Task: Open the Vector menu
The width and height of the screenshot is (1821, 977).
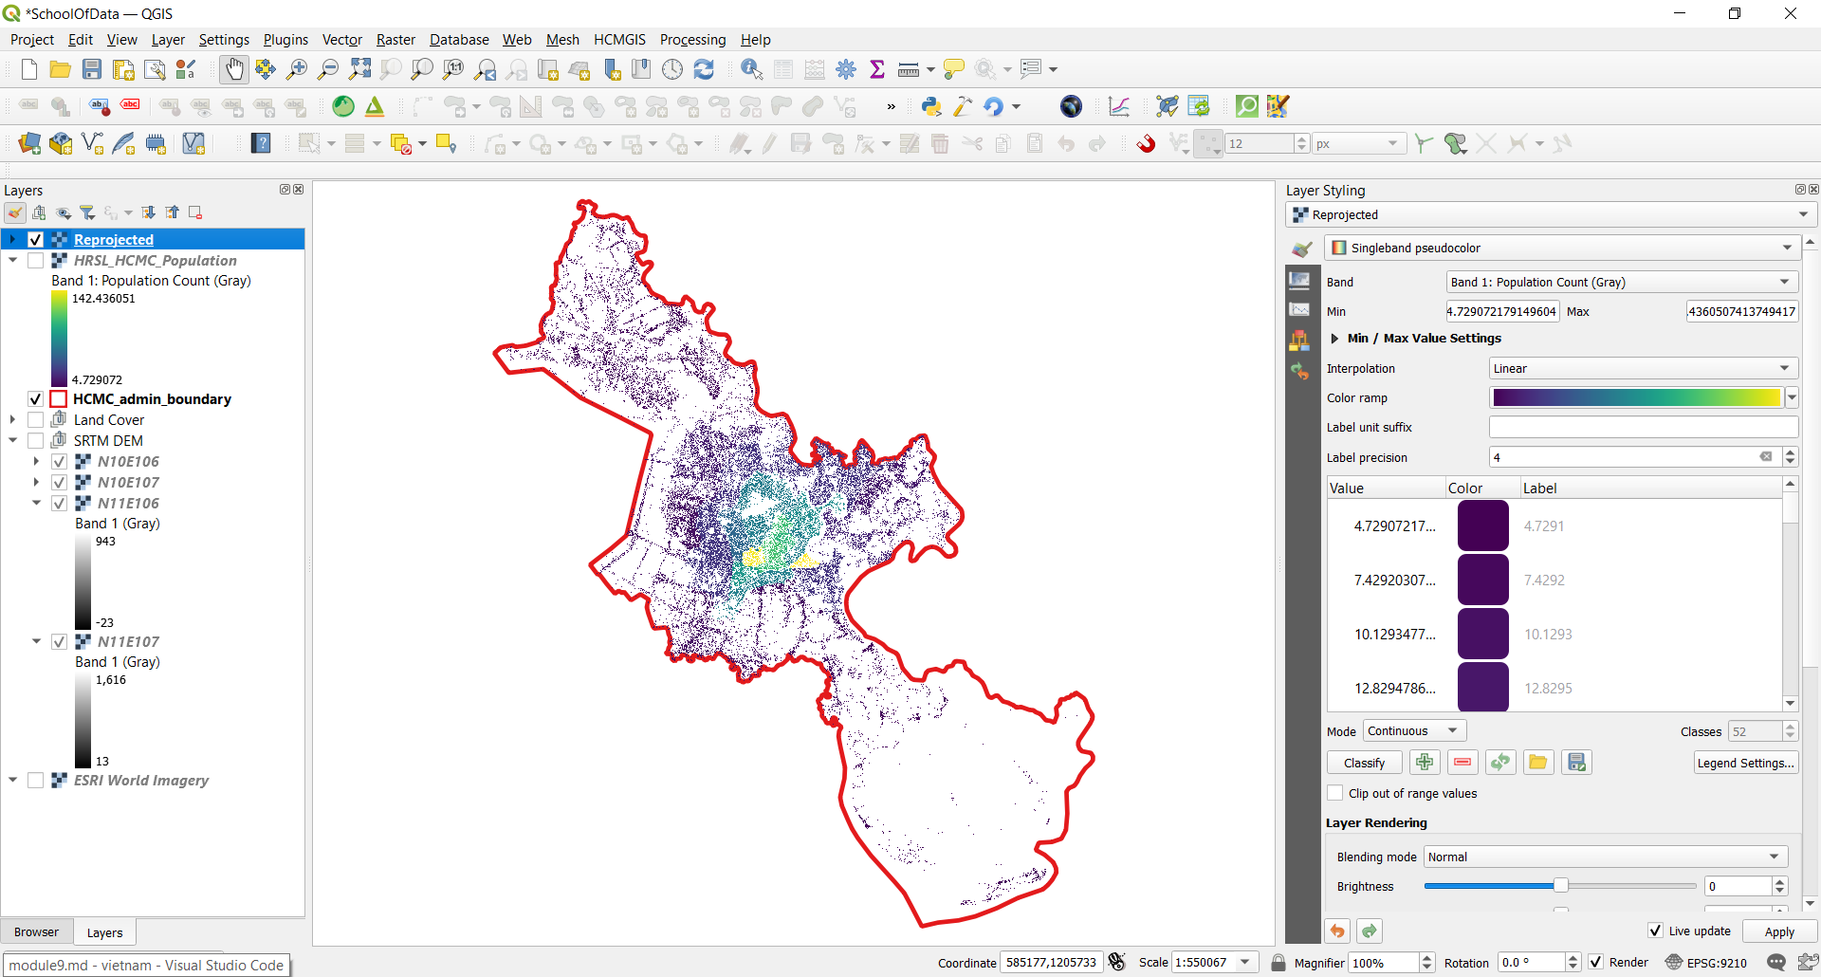Action: tap(341, 39)
